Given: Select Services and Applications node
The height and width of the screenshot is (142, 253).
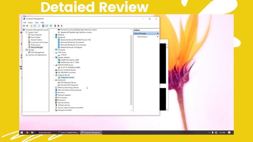Looking at the screenshot, I should 38,55.
